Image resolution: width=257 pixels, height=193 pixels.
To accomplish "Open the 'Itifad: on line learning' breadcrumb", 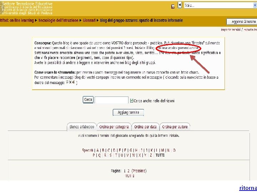I will [17, 20].
